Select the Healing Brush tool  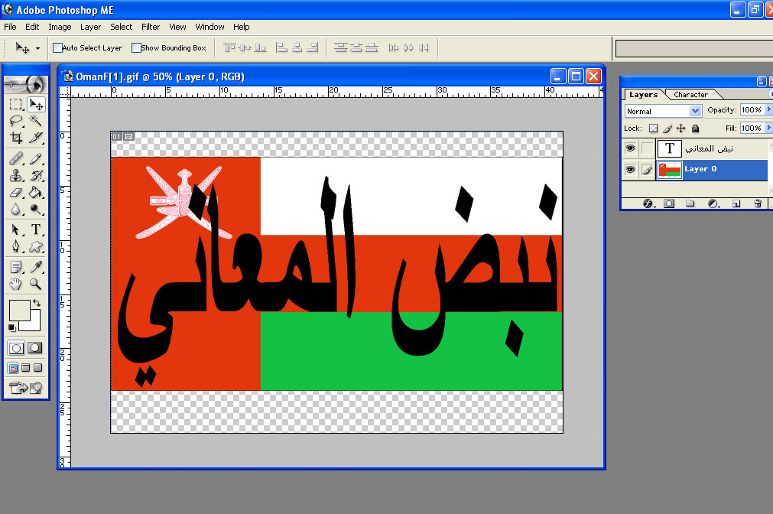pyautogui.click(x=16, y=159)
